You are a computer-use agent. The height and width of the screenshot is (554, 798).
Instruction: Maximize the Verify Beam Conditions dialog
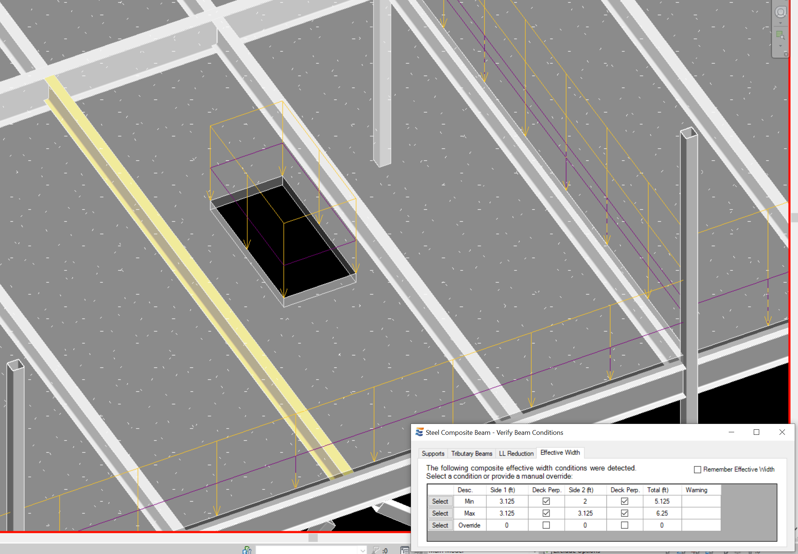click(x=756, y=432)
